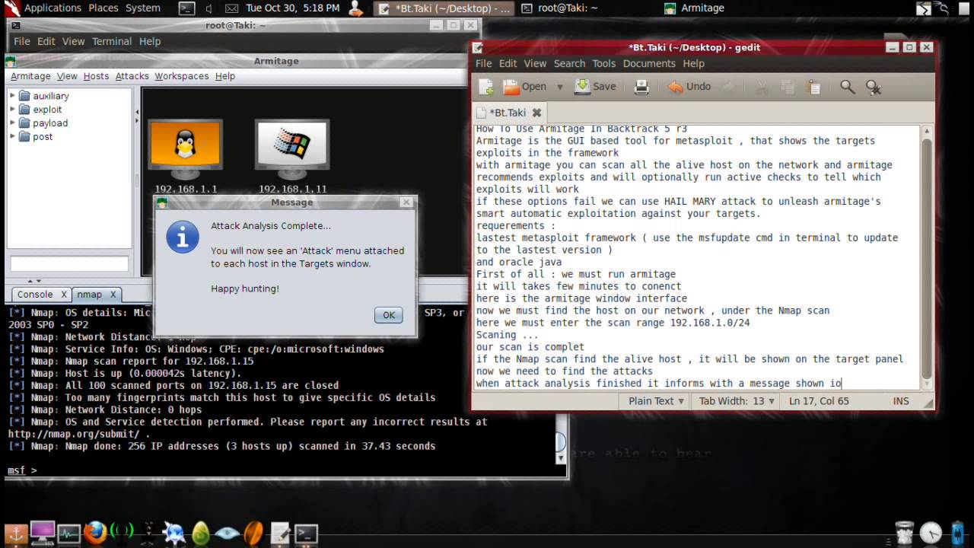Open the Find magnifier tool in gedit
Image resolution: width=974 pixels, height=548 pixels.
pos(847,87)
